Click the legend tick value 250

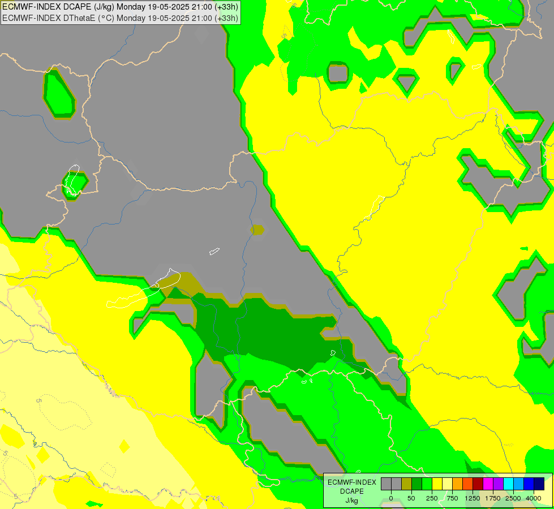pyautogui.click(x=432, y=498)
